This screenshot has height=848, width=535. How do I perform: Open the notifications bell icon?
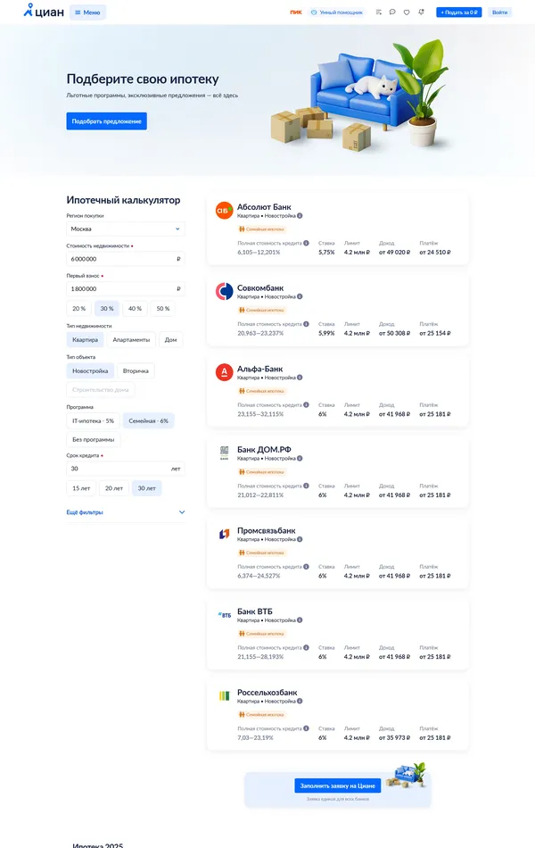(x=421, y=12)
